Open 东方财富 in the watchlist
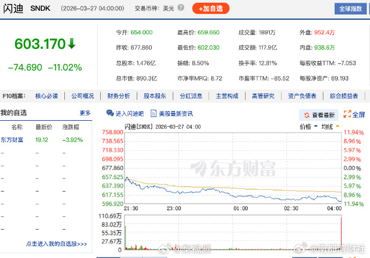The image size is (370, 258). tap(12, 140)
